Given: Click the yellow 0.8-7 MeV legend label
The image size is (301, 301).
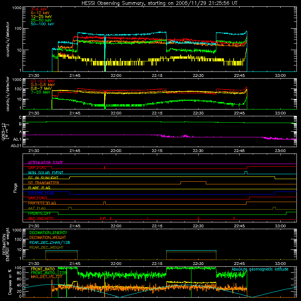Looking at the screenshot, I should click(41, 88).
